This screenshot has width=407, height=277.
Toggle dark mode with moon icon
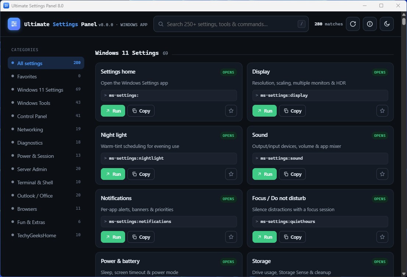point(387,24)
